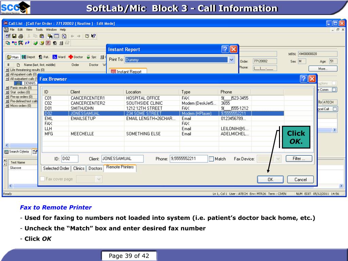Click the binoculars Find icon
This screenshot has width=348, height=261.
[50, 36]
